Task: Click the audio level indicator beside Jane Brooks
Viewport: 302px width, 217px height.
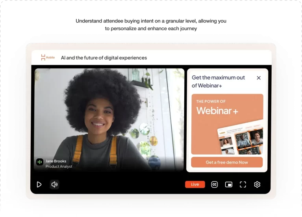Action: click(x=40, y=162)
